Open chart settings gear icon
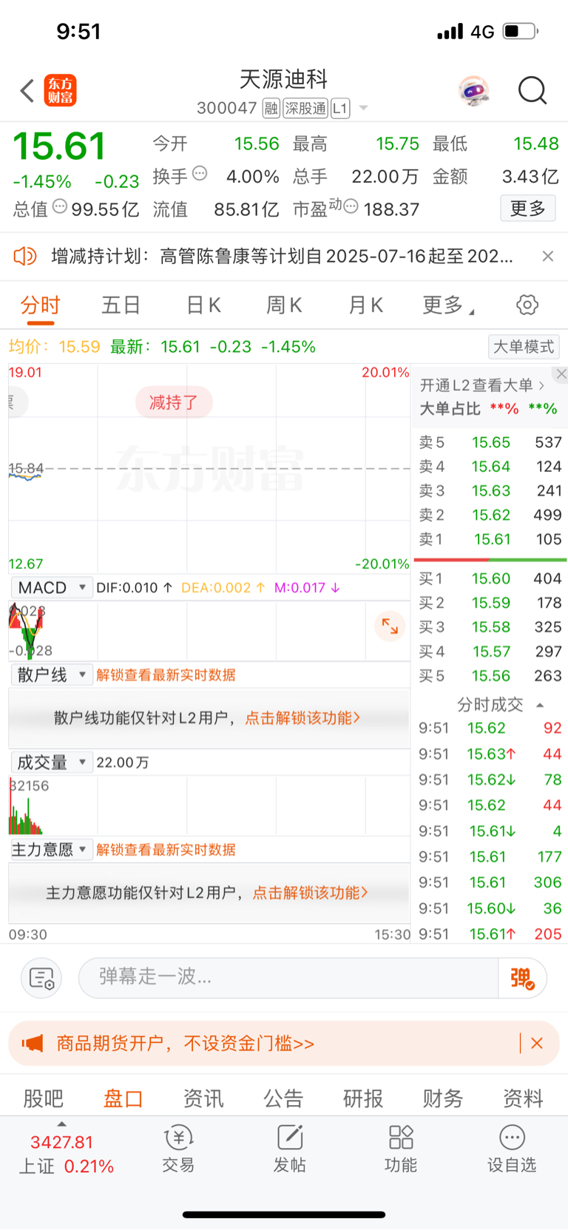Image resolution: width=568 pixels, height=1230 pixels. pos(527,305)
